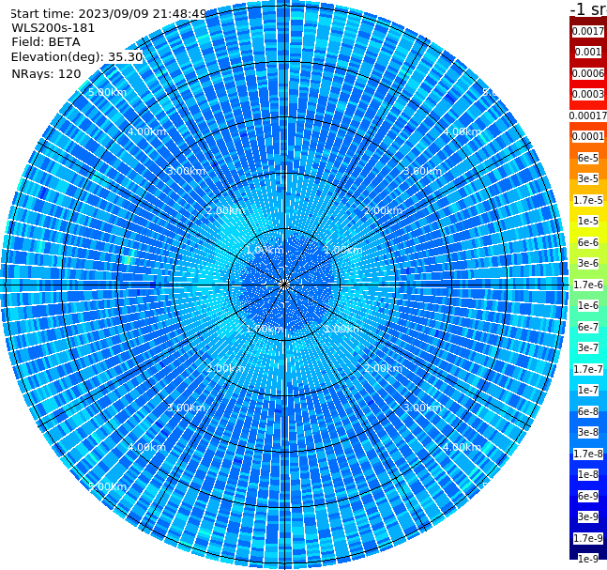The width and height of the screenshot is (607, 570).
Task: Pick the 0.0006 colorbar value
Action: 588,73
